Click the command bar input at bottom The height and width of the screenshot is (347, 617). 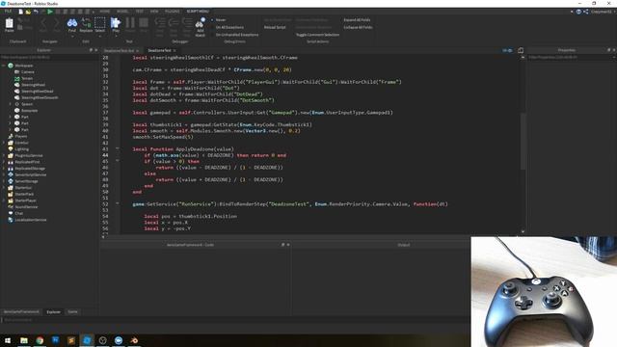click(x=235, y=320)
